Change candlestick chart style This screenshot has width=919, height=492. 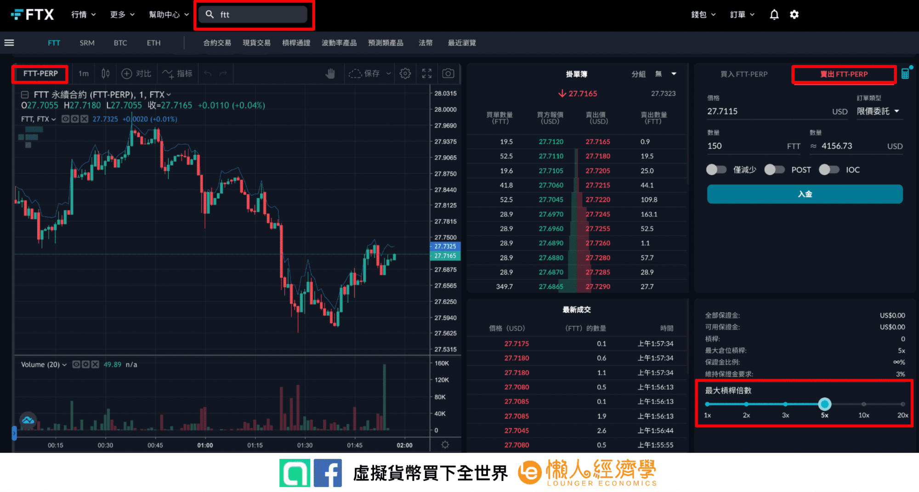point(106,74)
